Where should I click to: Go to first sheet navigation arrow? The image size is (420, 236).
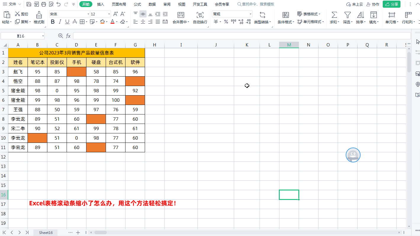[4, 232]
